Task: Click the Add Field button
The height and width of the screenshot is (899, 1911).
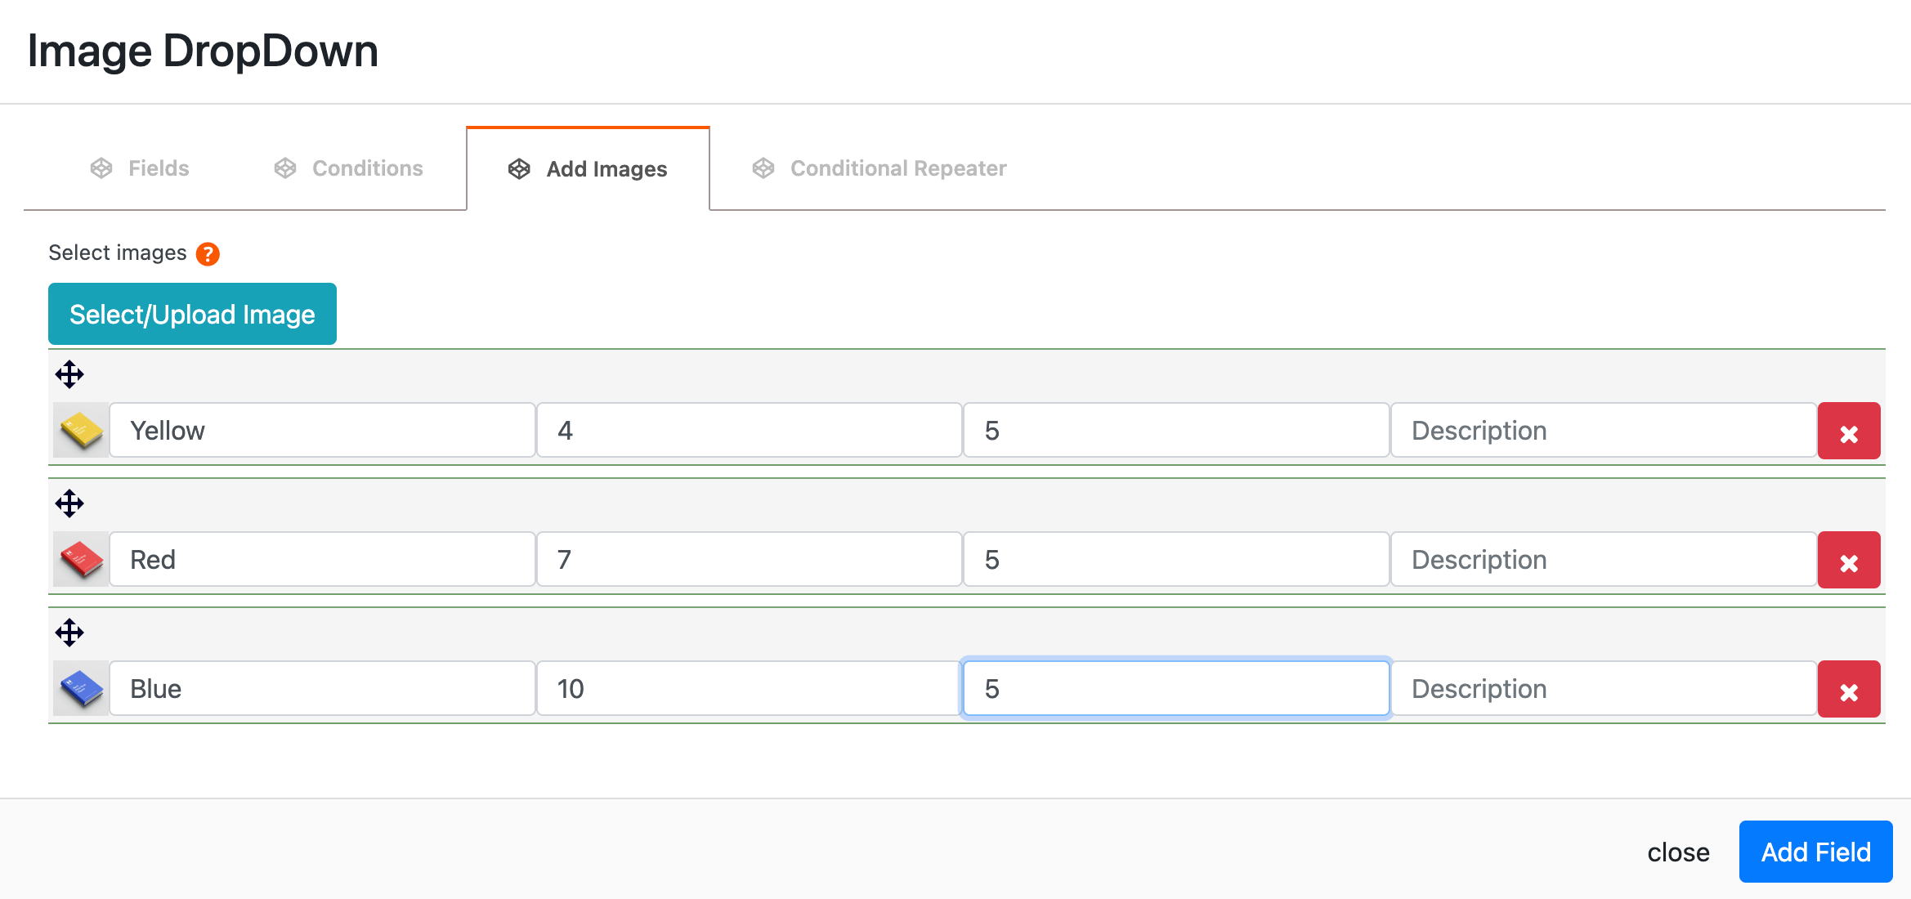Action: click(1815, 852)
